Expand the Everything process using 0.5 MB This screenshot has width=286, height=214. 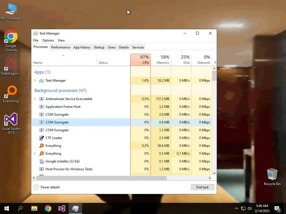(35, 154)
